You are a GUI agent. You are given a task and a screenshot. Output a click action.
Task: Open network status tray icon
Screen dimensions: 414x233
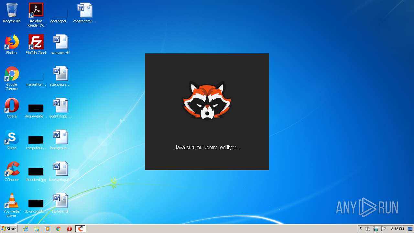click(376, 229)
